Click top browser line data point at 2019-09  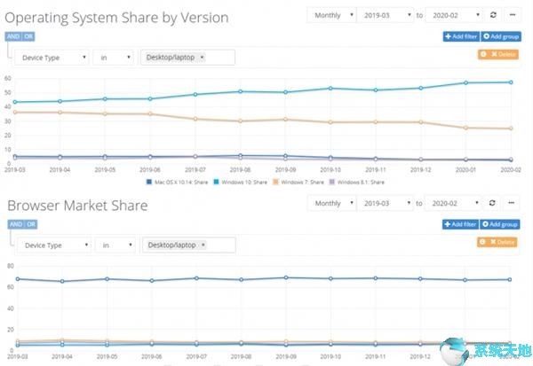tap(286, 277)
